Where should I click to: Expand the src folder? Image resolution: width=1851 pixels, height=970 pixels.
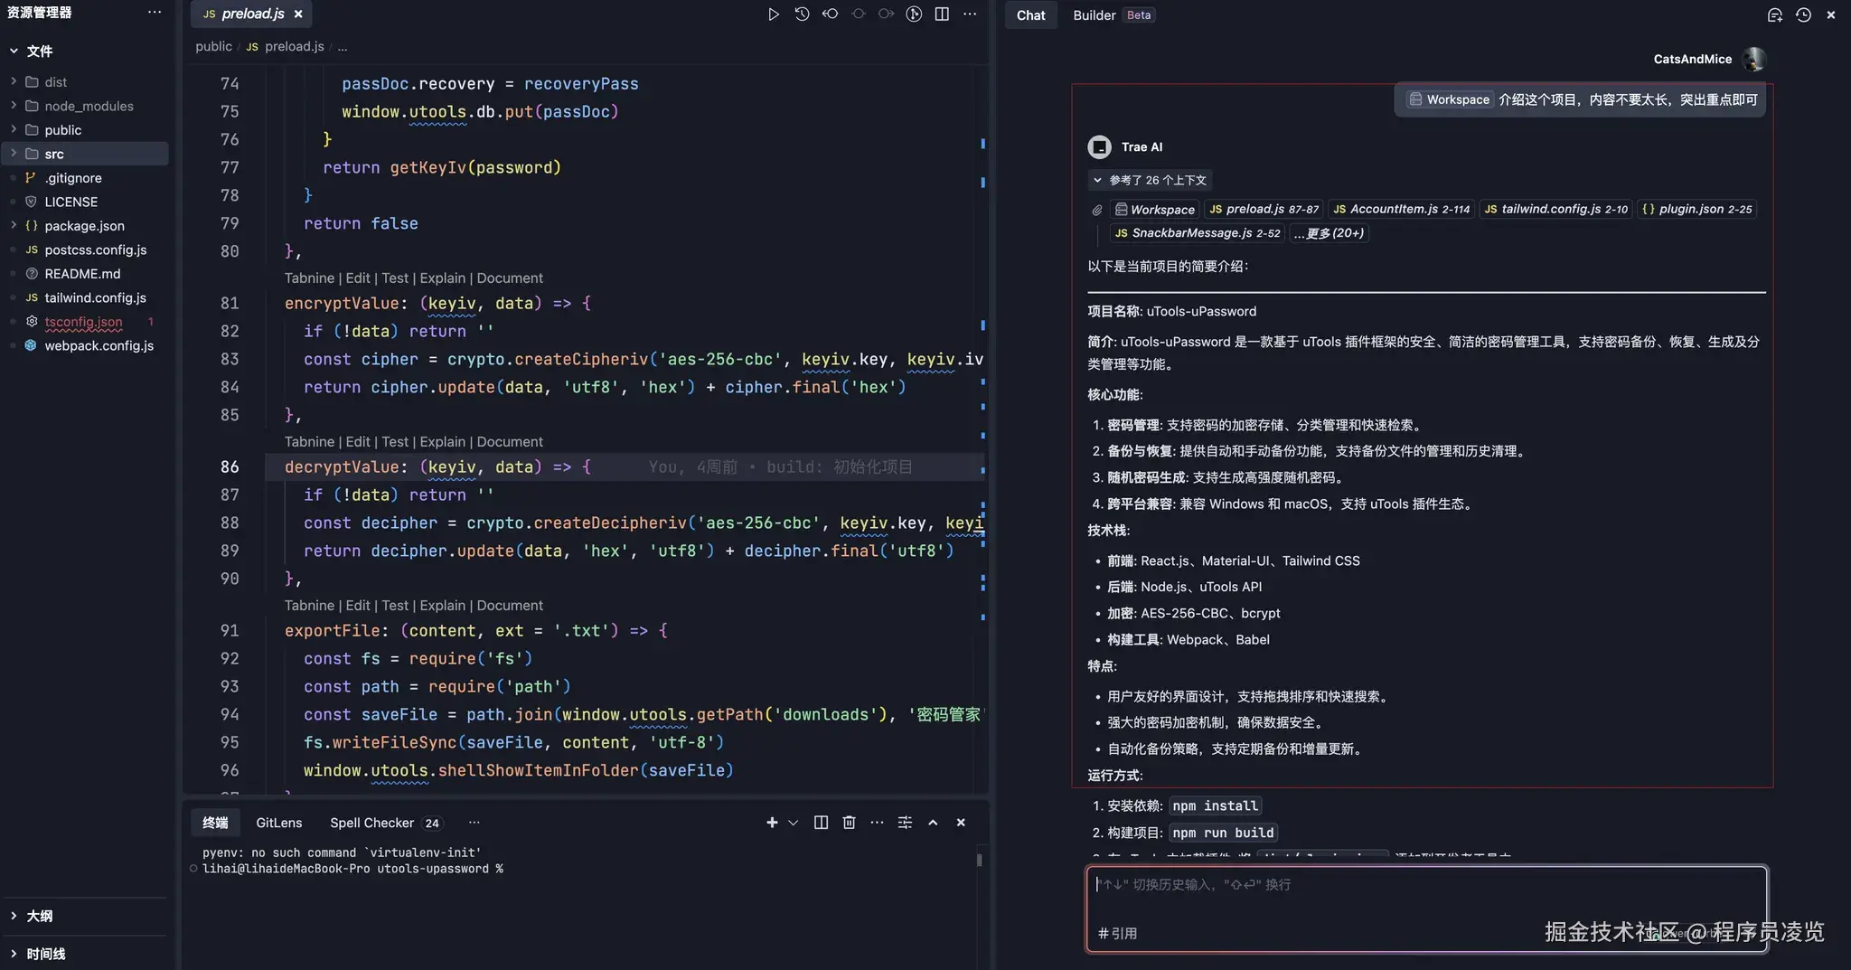(14, 154)
